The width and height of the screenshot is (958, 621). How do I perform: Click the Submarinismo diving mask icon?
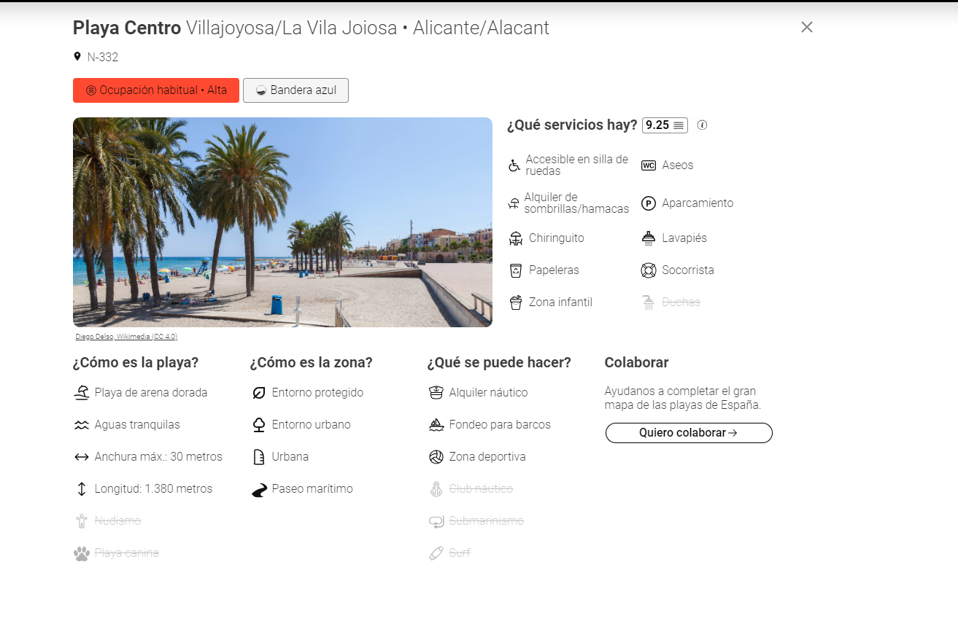tap(436, 521)
